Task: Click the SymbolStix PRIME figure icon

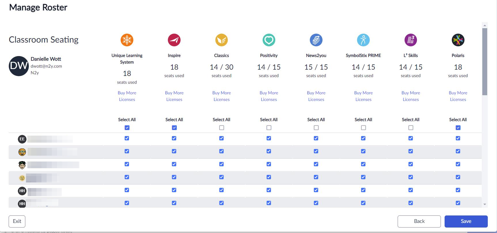Action: tap(363, 40)
